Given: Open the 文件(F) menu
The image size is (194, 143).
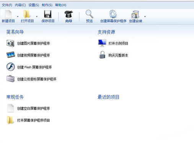Looking at the screenshot, I should pos(7,5).
